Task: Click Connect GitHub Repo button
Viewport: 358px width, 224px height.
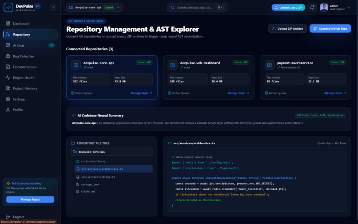Action: pyautogui.click(x=330, y=28)
